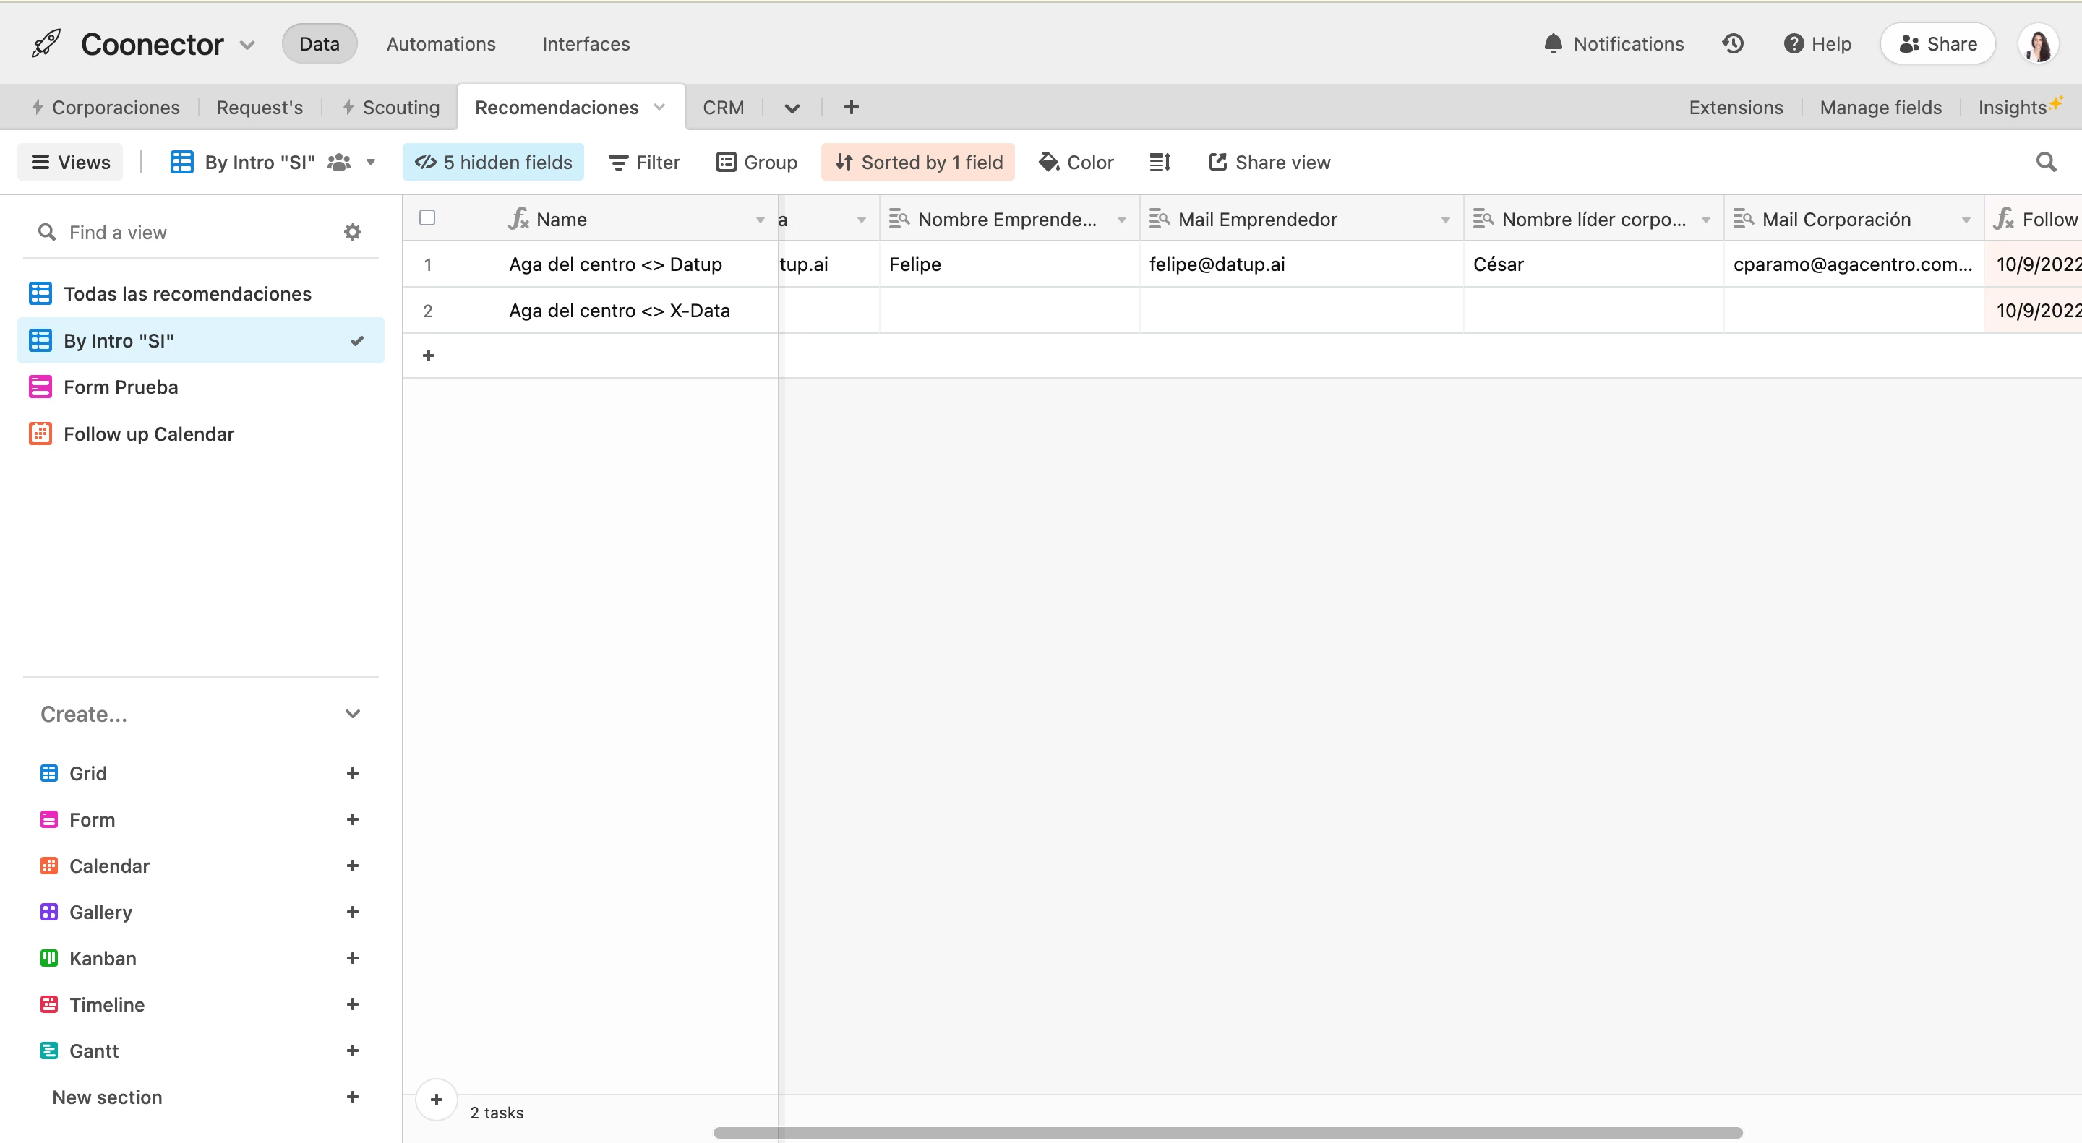Screen dimensions: 2082x1143
Task: Toggle the select all rows checkbox
Action: click(x=427, y=218)
